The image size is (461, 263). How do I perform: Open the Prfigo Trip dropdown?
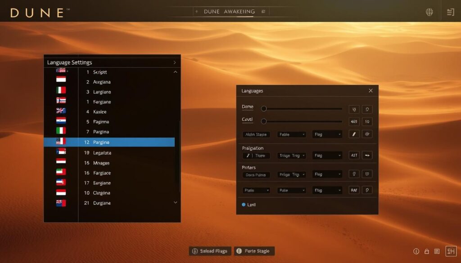point(292,174)
